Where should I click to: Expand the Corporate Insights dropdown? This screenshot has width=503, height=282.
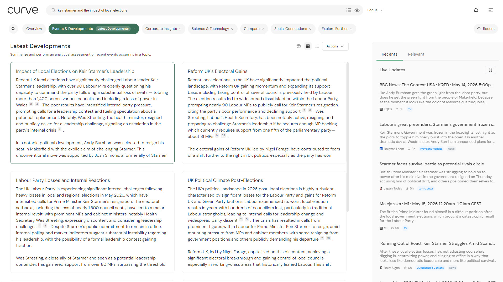(163, 29)
